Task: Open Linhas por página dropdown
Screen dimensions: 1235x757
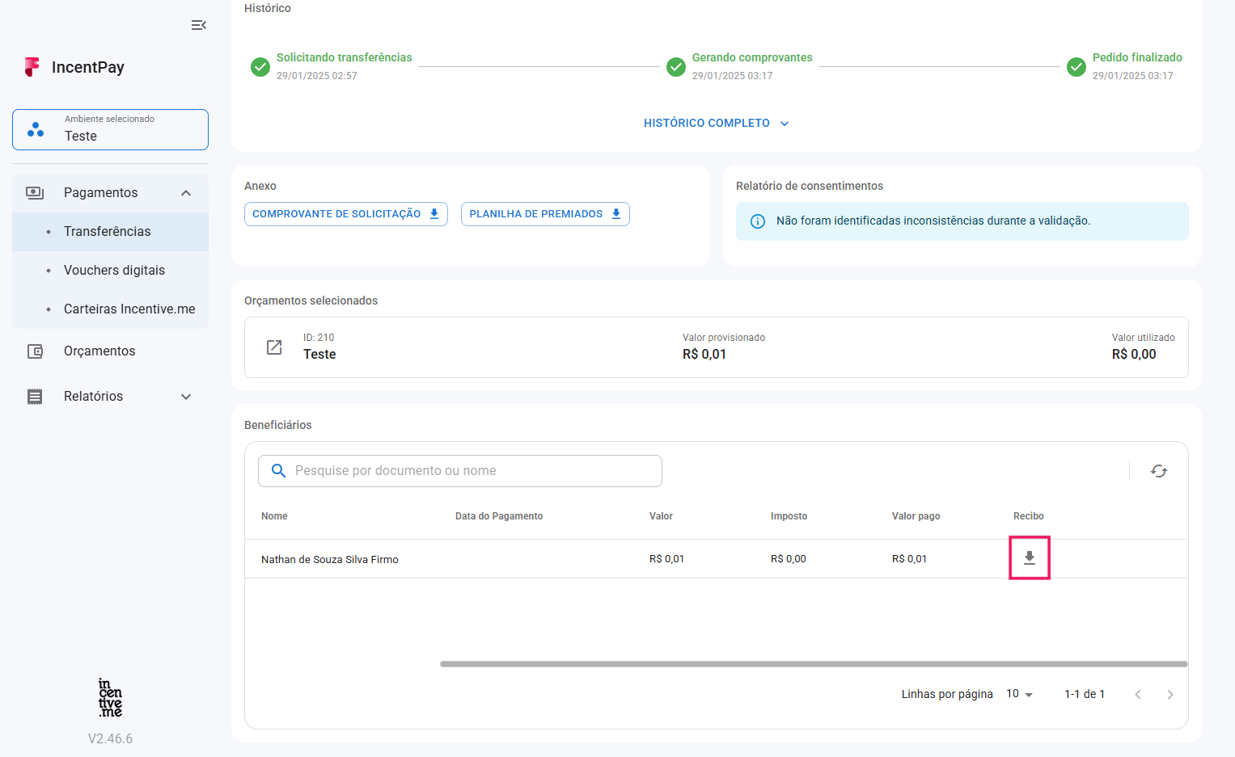Action: [1020, 694]
